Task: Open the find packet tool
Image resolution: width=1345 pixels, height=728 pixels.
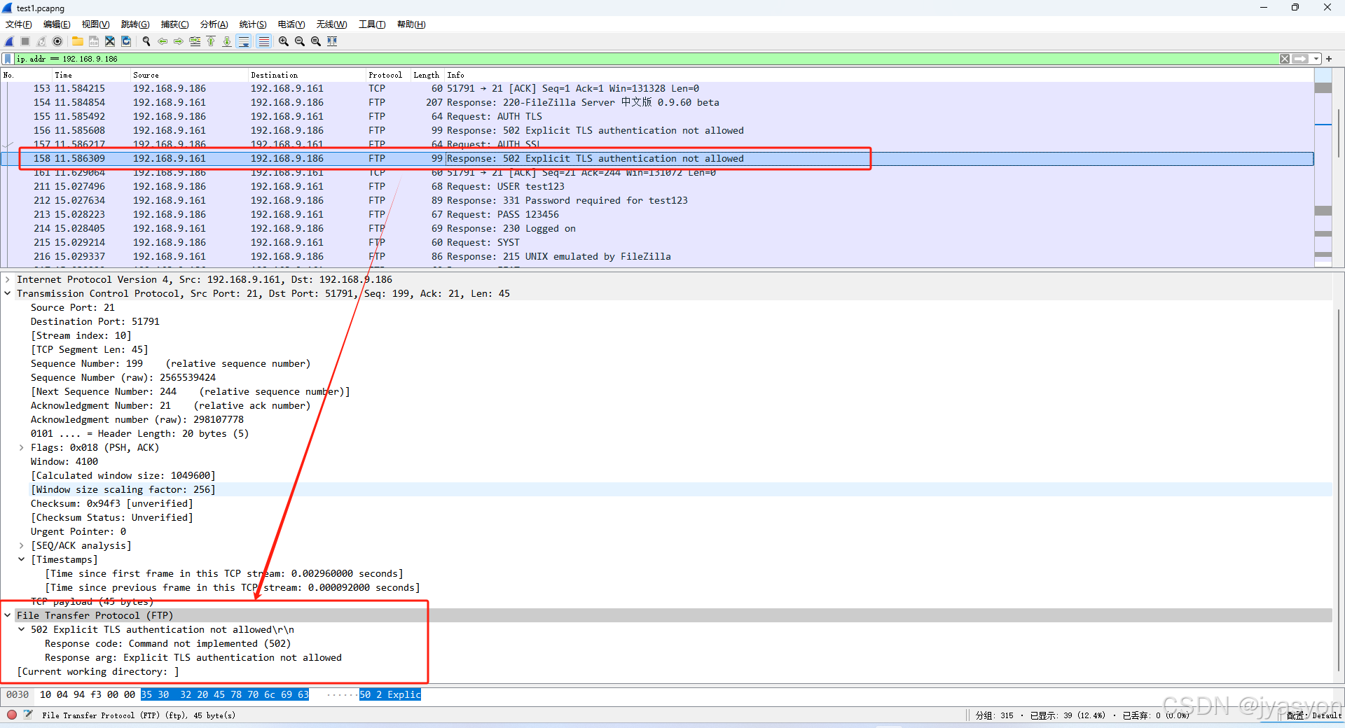Action: pos(146,41)
